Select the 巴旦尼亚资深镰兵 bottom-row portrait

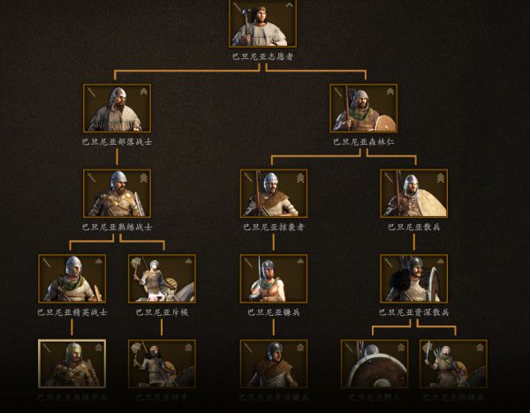274,364
